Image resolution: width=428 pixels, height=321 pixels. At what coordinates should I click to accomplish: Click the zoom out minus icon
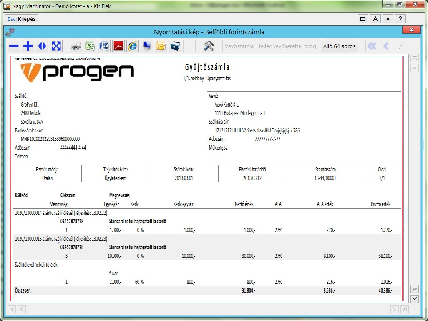pyautogui.click(x=14, y=46)
